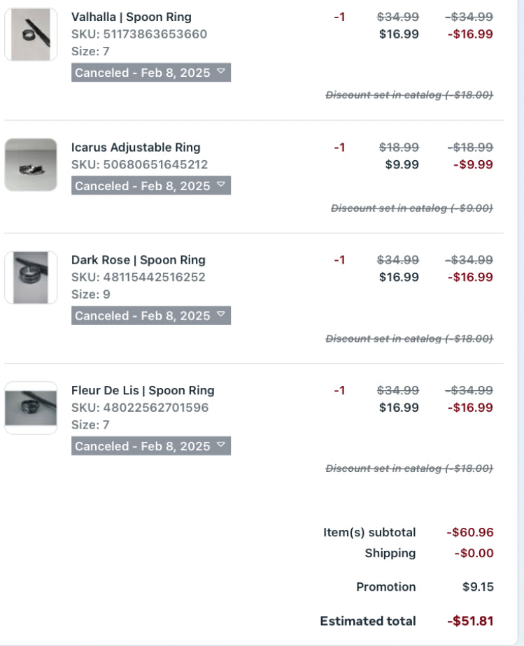The height and width of the screenshot is (646, 524).
Task: Open the Valhalla Spoon Ring product thumbnail
Action: coord(31,34)
